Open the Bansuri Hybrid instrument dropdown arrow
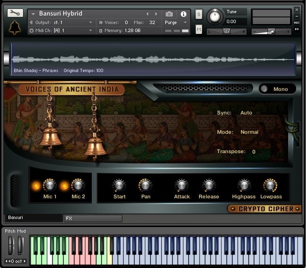The width and height of the screenshot is (306, 268). click(x=33, y=14)
